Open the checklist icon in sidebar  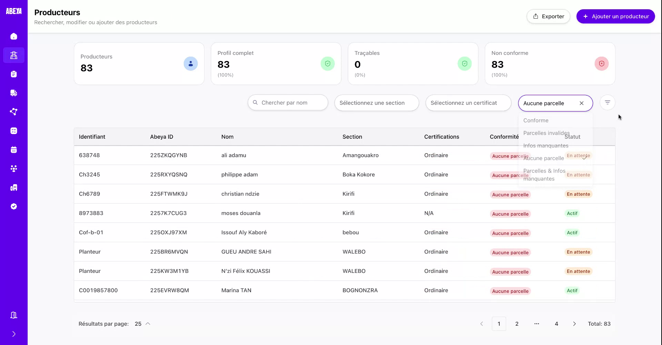click(x=14, y=131)
